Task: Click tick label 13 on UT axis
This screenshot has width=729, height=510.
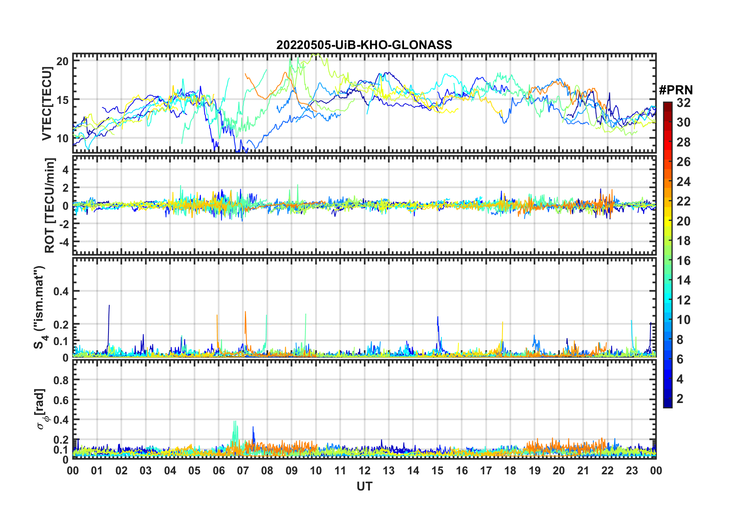Action: (x=389, y=471)
